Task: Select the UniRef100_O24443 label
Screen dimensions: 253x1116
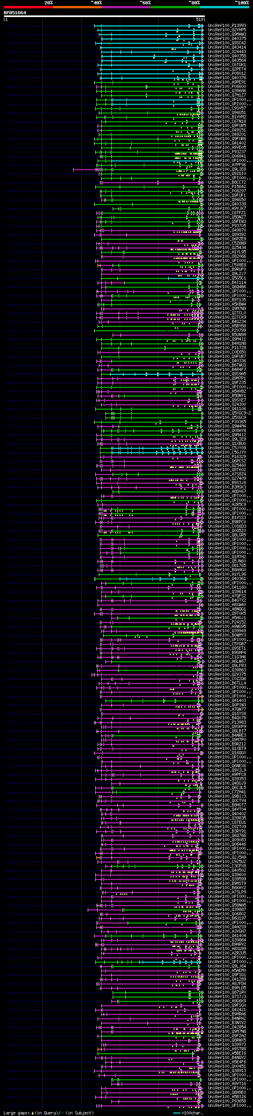Action: [227, 51]
